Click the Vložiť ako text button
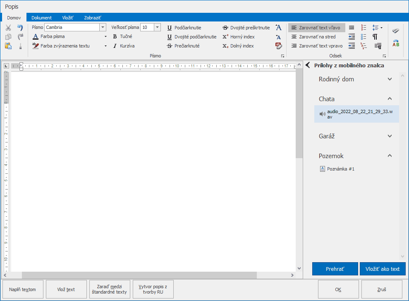Screen dimensions: 409x301 click(x=383, y=269)
